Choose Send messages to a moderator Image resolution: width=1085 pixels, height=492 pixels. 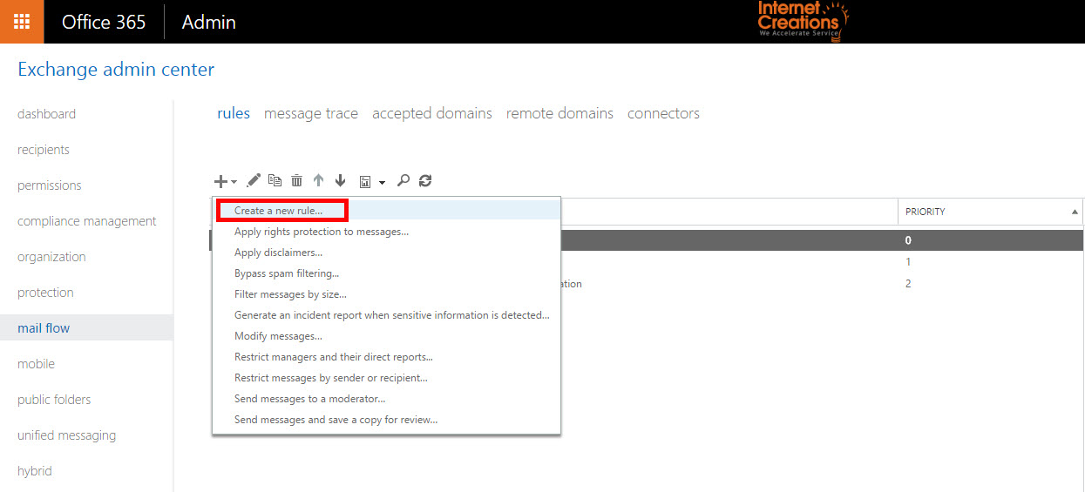tap(386, 399)
